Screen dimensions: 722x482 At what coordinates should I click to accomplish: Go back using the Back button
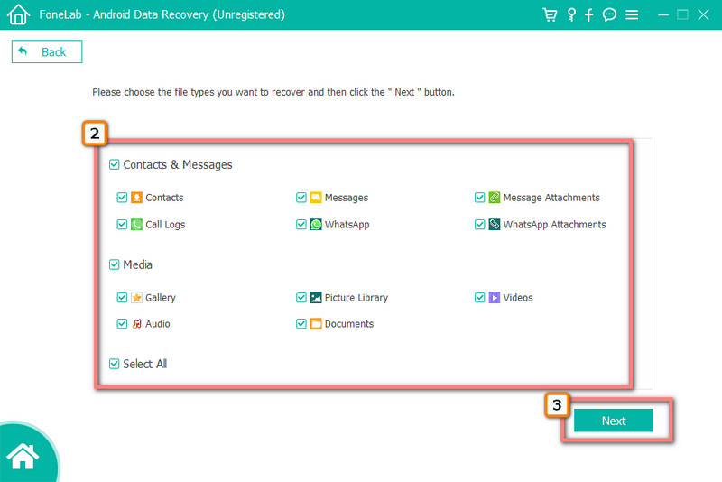click(x=47, y=52)
